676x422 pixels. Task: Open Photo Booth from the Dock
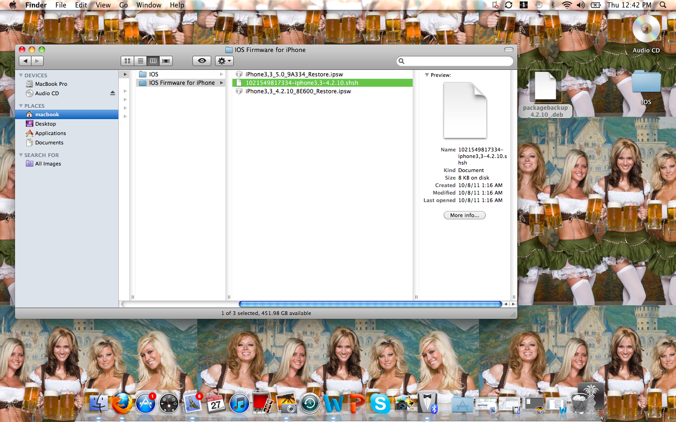point(263,403)
